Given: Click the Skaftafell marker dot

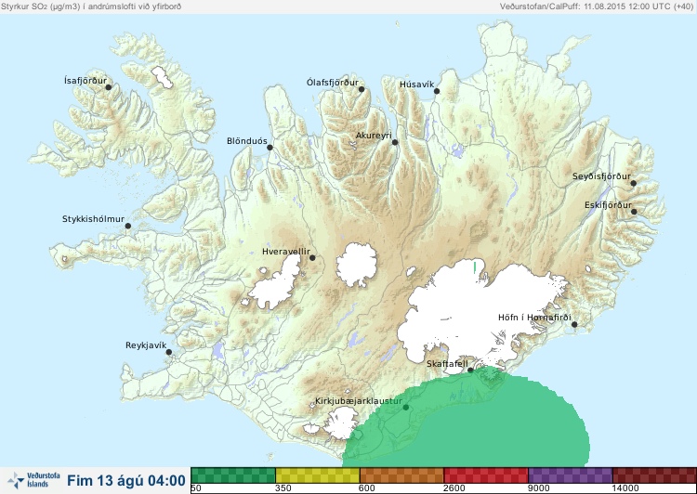Looking at the screenshot, I should coord(471,370).
